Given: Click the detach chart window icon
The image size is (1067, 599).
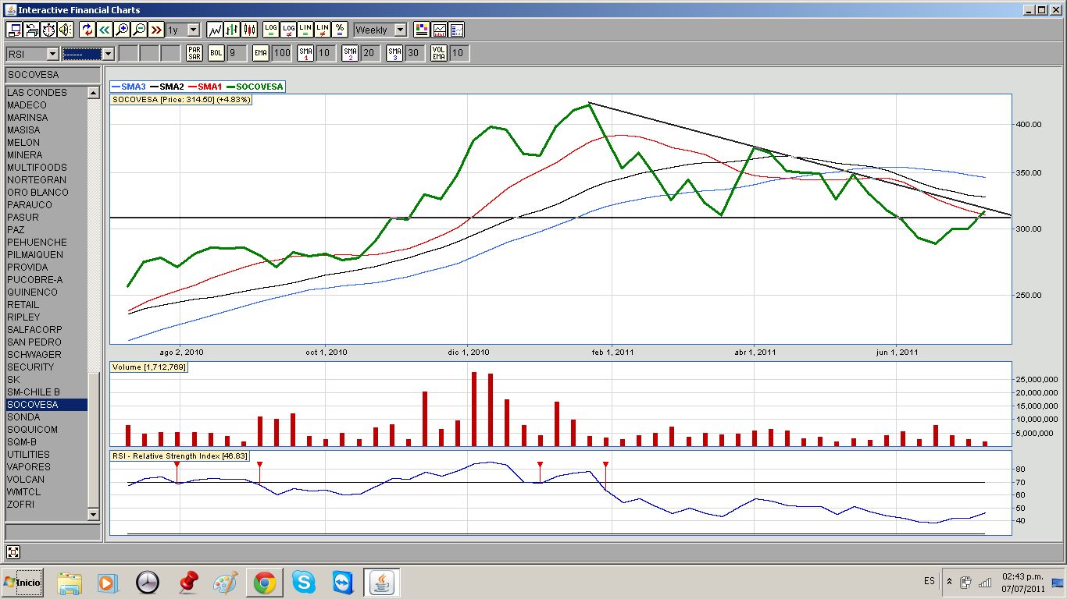Looking at the screenshot, I should pos(14,30).
